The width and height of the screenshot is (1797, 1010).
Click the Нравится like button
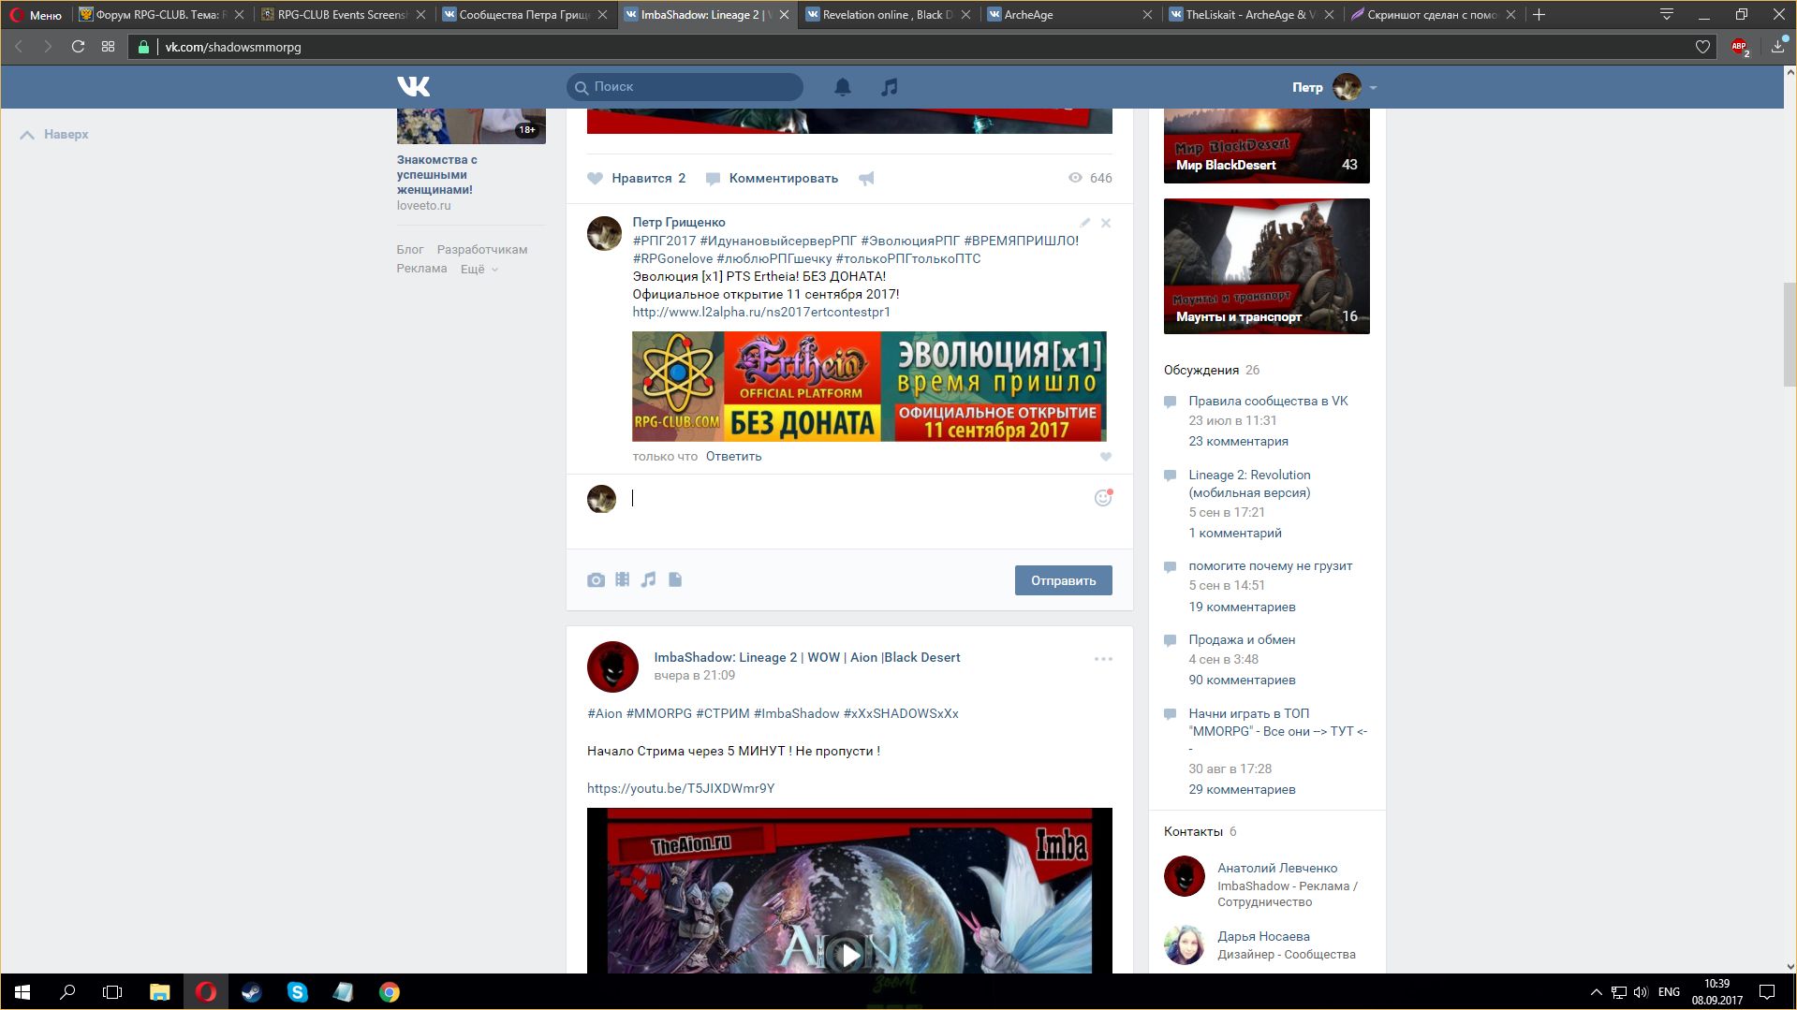coord(637,178)
